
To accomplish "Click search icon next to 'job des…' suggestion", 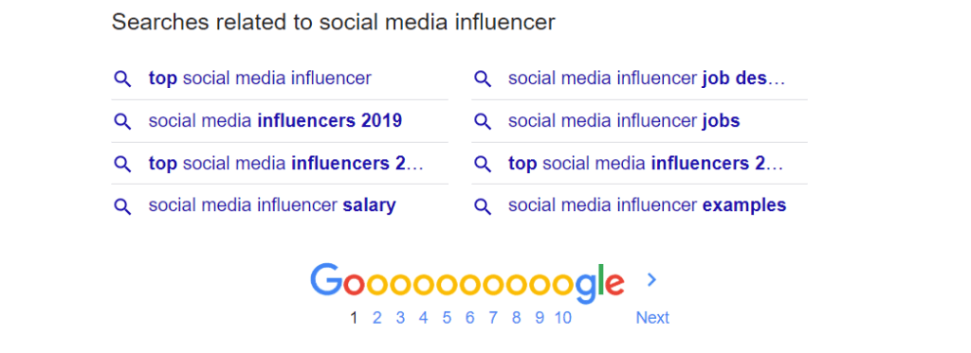I will click(483, 79).
